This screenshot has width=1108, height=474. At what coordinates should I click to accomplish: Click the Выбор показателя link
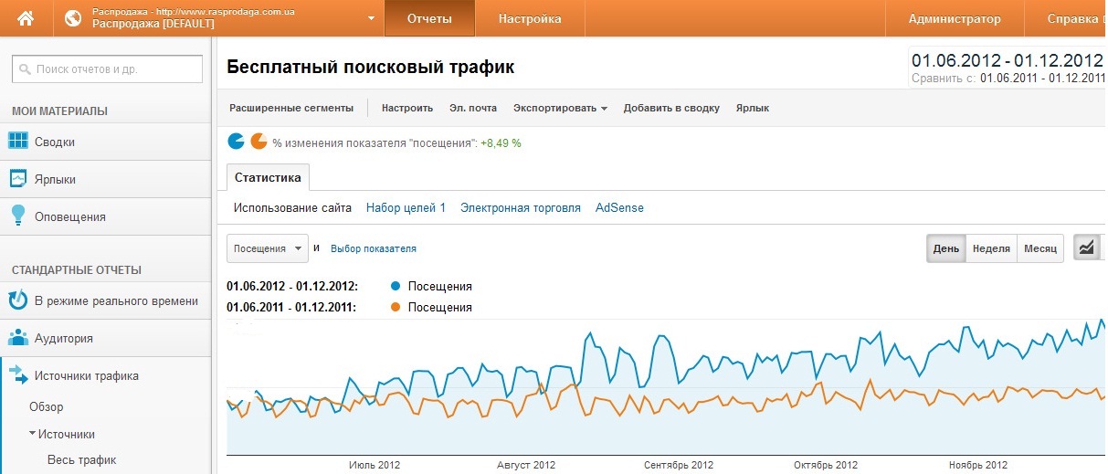click(373, 248)
